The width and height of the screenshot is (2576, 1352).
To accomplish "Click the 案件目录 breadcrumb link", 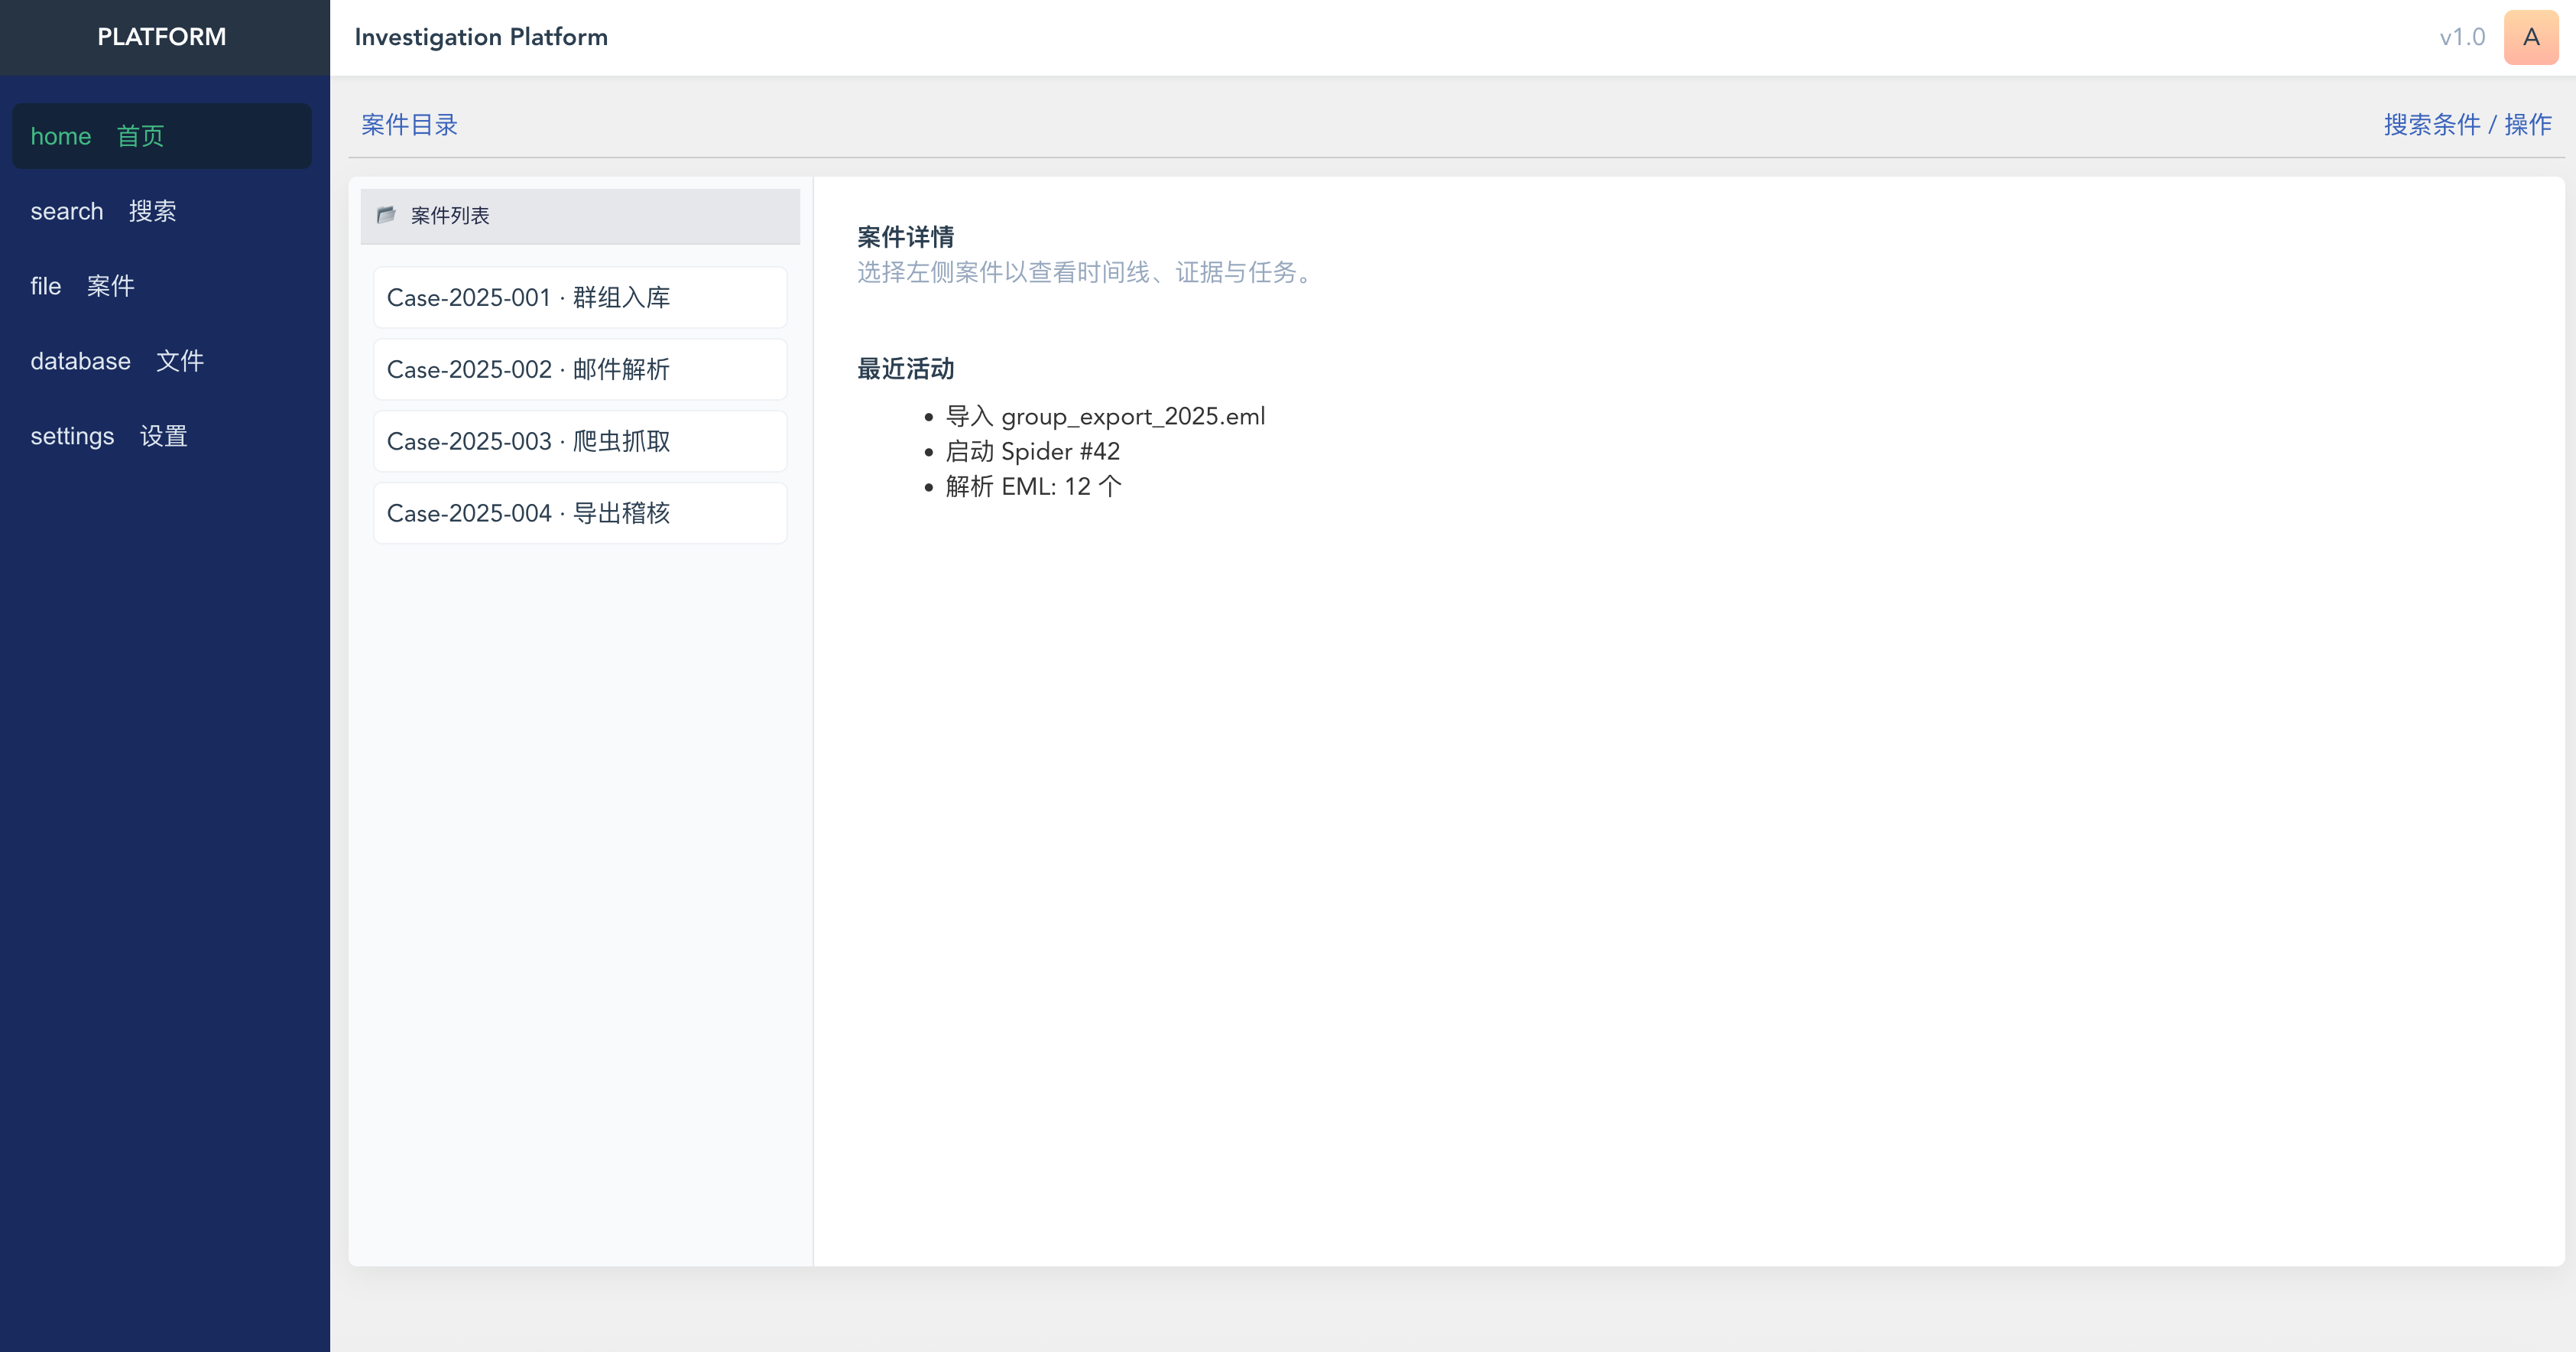I will coord(409,125).
